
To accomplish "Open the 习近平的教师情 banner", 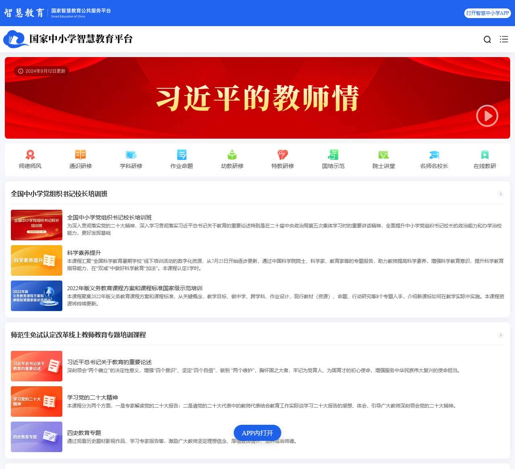I will pos(257,98).
